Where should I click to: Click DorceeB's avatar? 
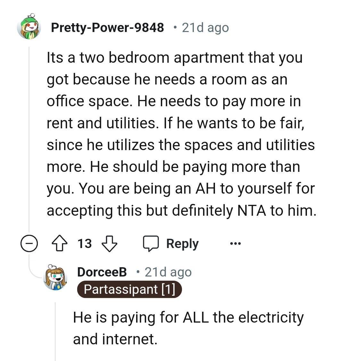55,277
